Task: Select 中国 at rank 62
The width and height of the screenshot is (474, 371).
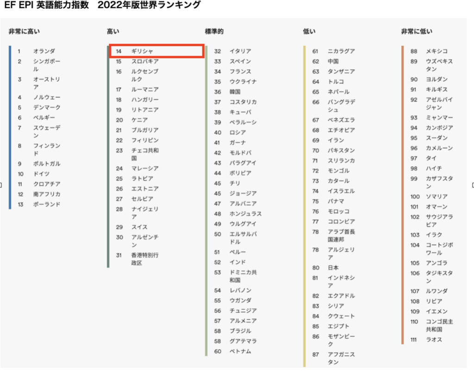Action: pos(333,61)
